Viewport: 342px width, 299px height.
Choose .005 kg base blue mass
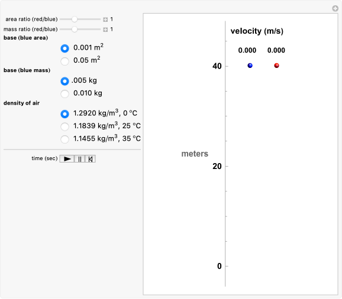click(64, 81)
